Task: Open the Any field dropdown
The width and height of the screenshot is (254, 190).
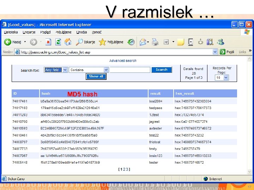Action: (65, 70)
